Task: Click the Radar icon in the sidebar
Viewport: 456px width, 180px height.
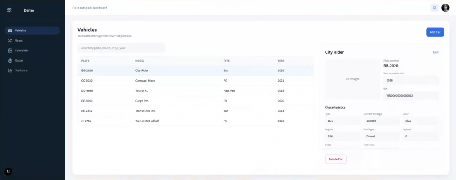Action: point(10,60)
